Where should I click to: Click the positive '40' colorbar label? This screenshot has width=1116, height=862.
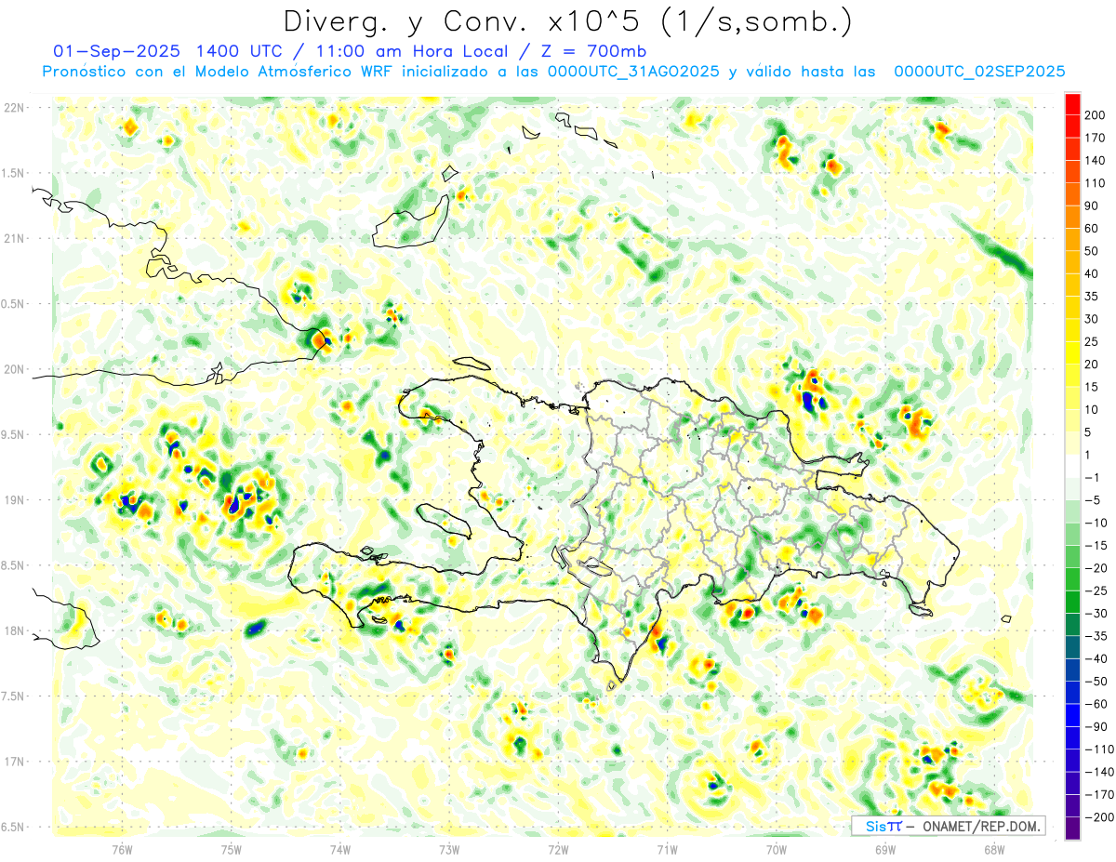click(1093, 273)
